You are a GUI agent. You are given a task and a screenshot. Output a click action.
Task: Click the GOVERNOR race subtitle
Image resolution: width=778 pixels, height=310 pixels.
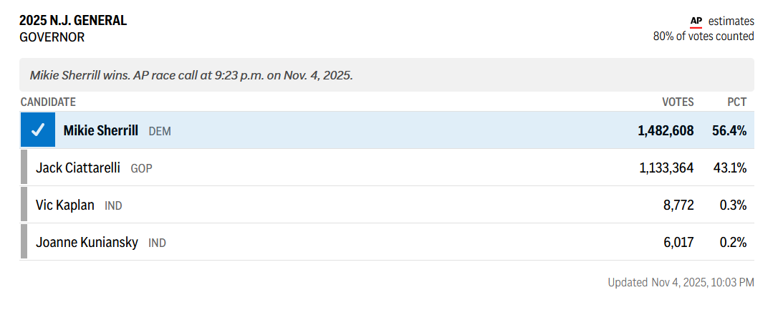(52, 37)
